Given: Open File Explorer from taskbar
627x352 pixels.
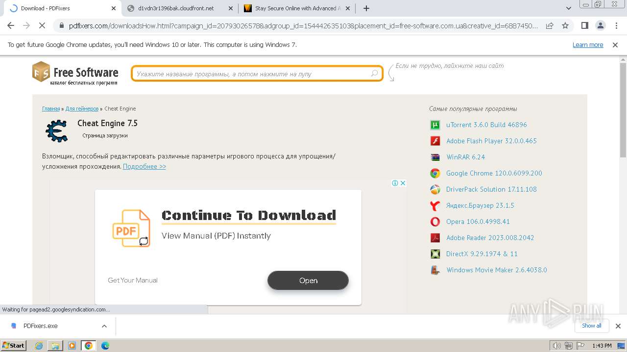Looking at the screenshot, I should [55, 346].
